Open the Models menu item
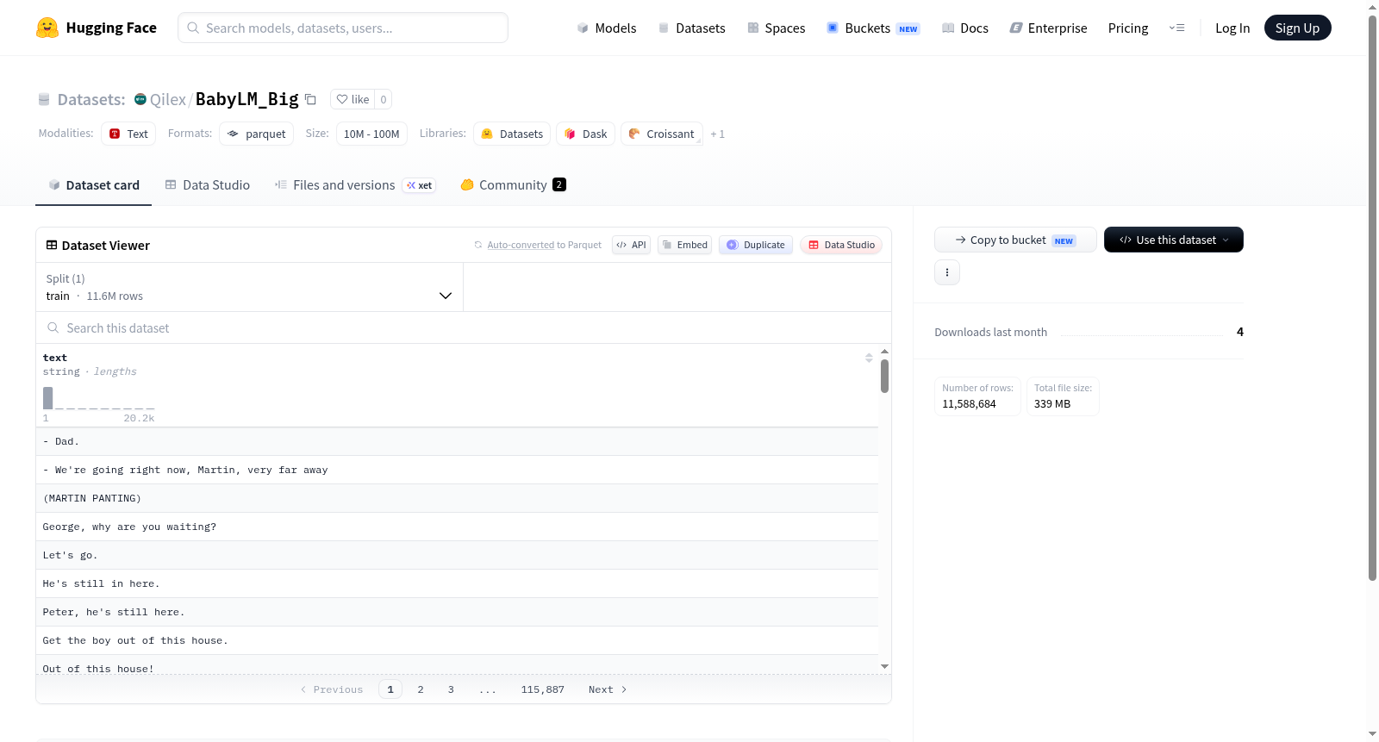 point(607,28)
